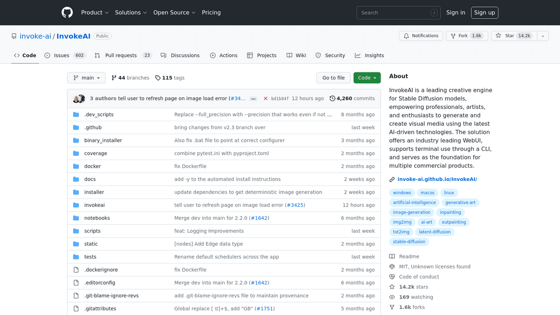Click the link chain icon in About
This screenshot has height=315, width=560.
click(392, 179)
